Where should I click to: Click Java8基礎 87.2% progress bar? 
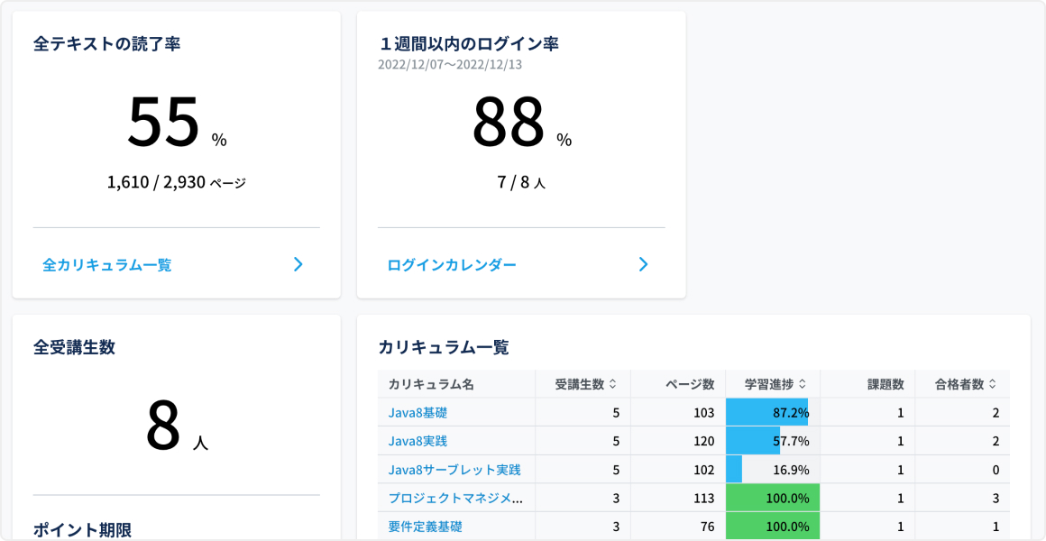(767, 413)
